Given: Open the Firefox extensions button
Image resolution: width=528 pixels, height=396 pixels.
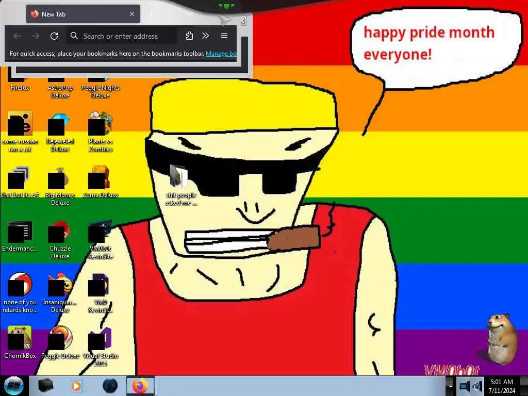Looking at the screenshot, I should pos(189,36).
